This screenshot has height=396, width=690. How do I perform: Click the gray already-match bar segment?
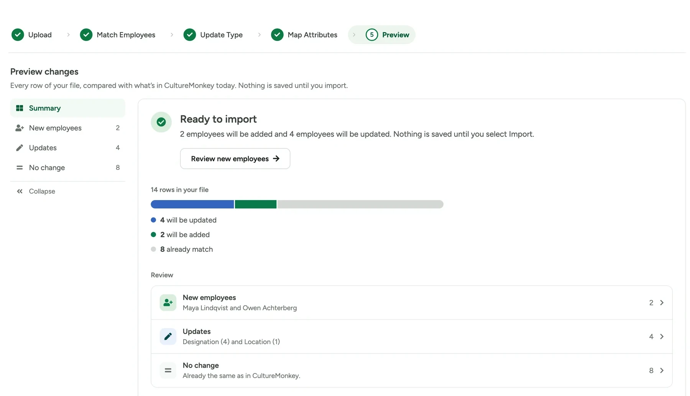click(x=360, y=204)
